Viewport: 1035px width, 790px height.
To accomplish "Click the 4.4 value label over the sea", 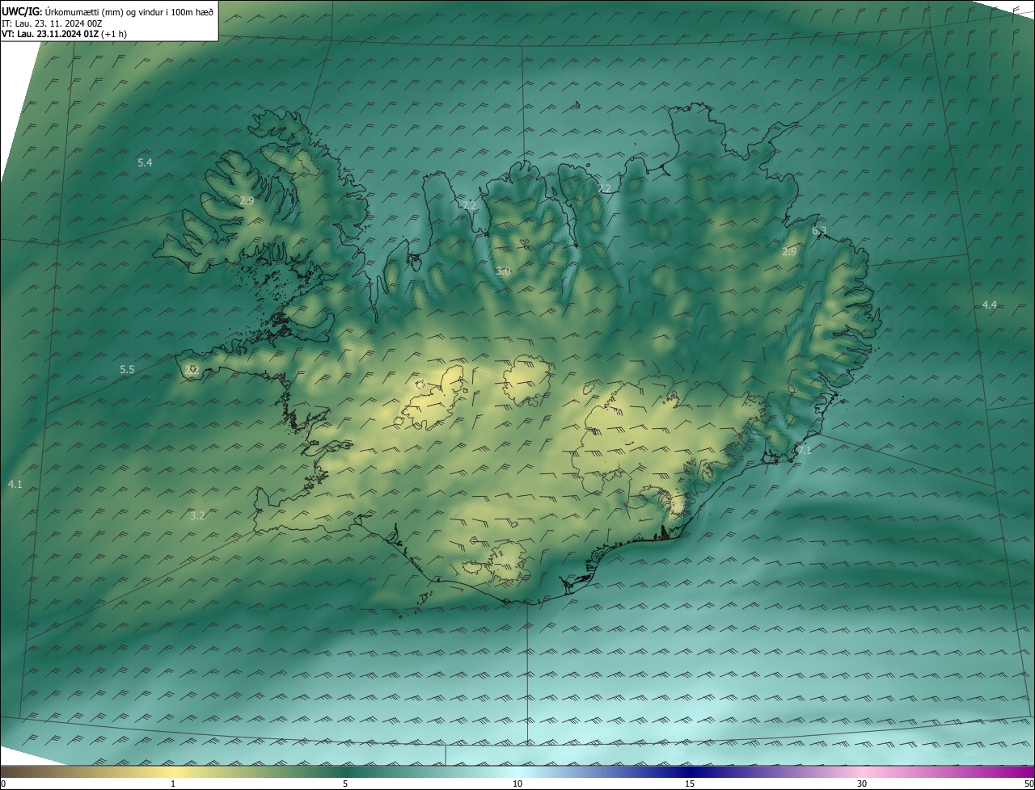I will click(x=990, y=305).
